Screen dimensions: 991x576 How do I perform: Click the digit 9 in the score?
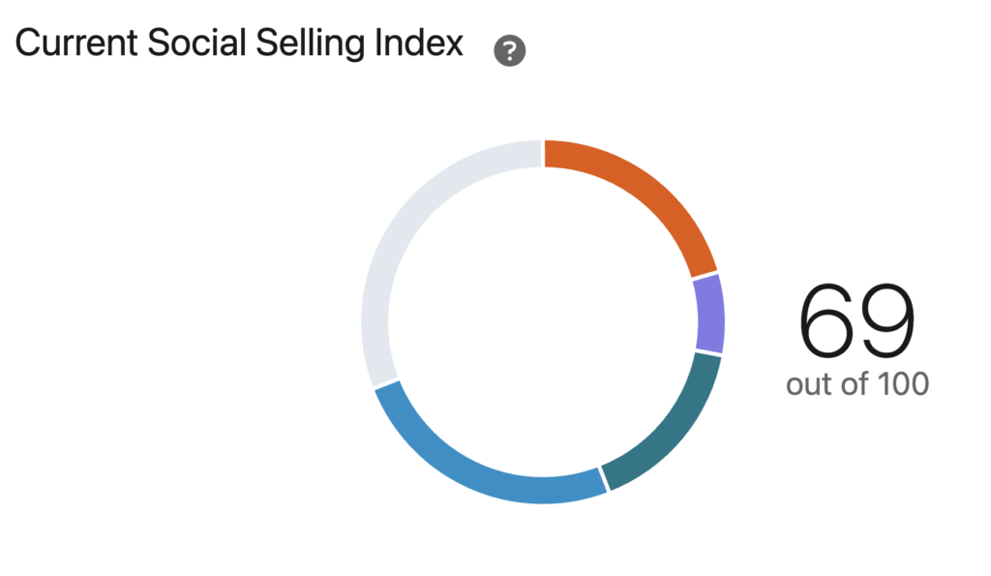coord(886,322)
